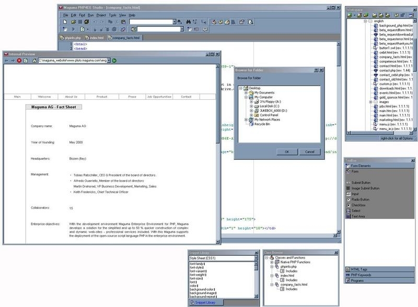Open the Style Sheet (CSS1) dropdown in Snippet Library
The width and height of the screenshot is (418, 307).
[256, 258]
